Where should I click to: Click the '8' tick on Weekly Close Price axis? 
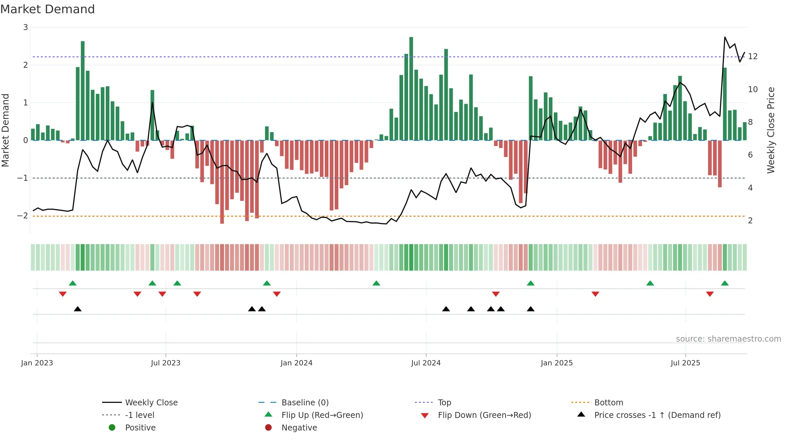[x=750, y=122]
